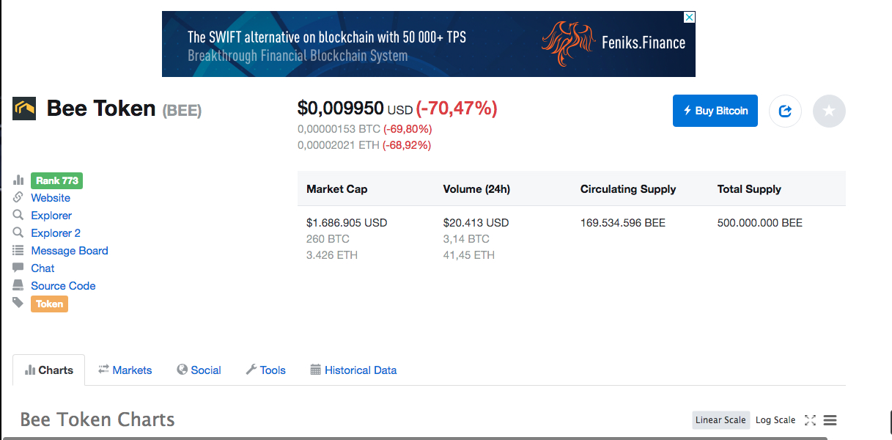Image resolution: width=892 pixels, height=440 pixels.
Task: Click the magnifier icon beside Explorer
Action: pos(18,216)
